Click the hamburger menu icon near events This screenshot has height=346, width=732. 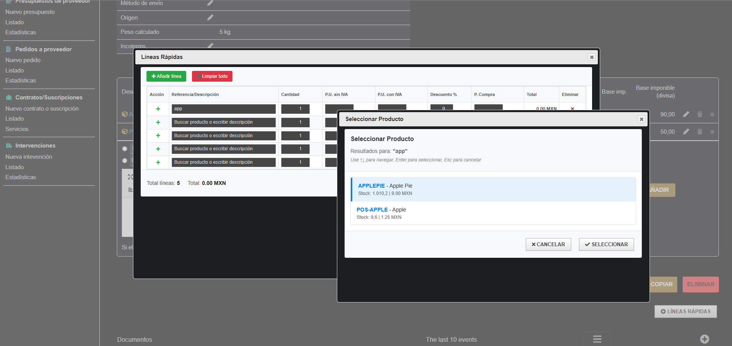click(597, 339)
